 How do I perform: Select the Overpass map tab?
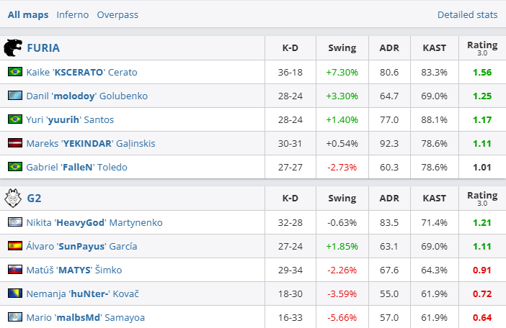[x=117, y=14]
